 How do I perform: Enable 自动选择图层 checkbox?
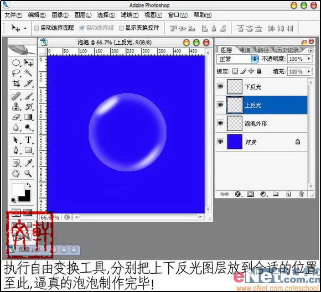[x=37, y=28]
